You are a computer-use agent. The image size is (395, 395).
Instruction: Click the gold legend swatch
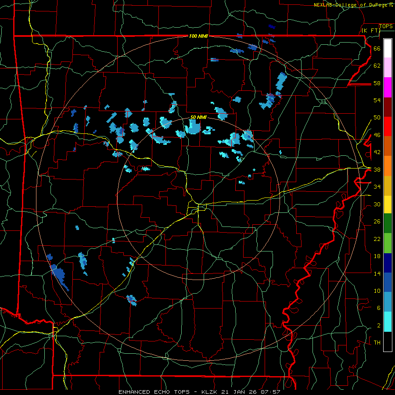[388, 186]
